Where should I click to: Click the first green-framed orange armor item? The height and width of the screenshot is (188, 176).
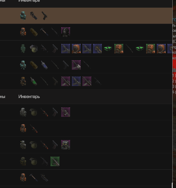tap(119, 48)
